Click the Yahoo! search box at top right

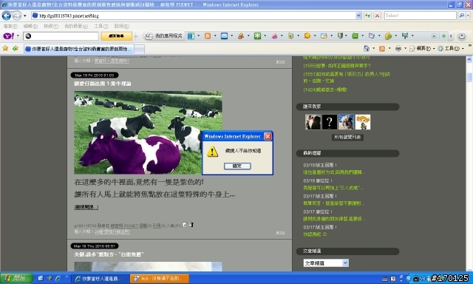(x=421, y=16)
